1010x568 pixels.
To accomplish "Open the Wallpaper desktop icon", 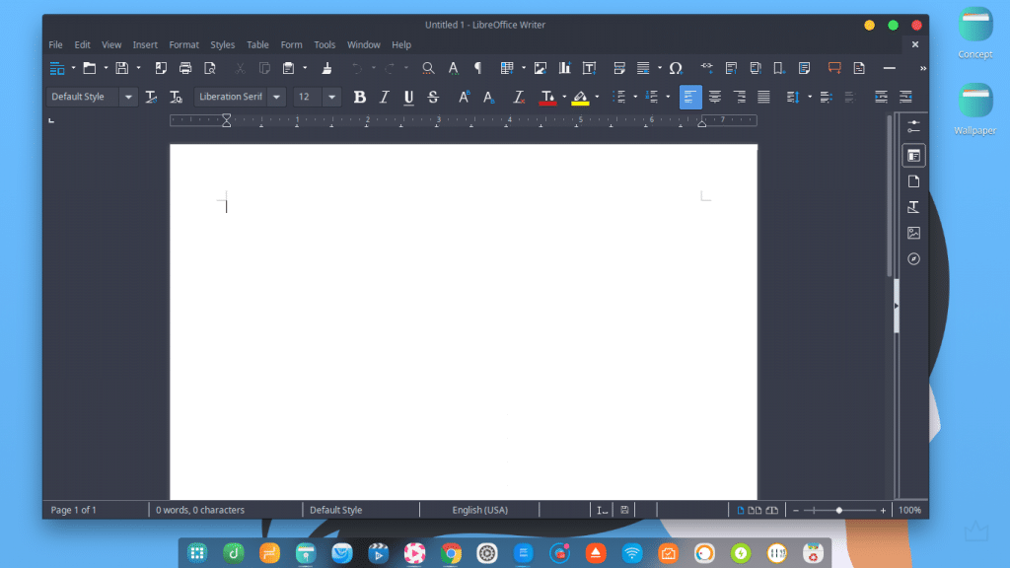I will (975, 109).
